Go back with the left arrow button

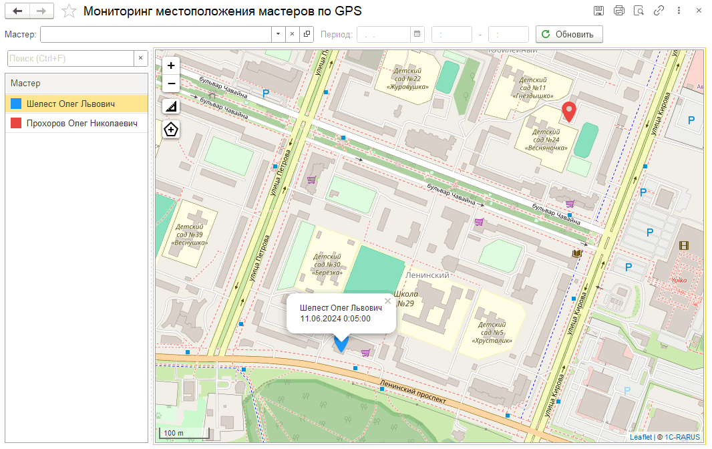tap(17, 11)
